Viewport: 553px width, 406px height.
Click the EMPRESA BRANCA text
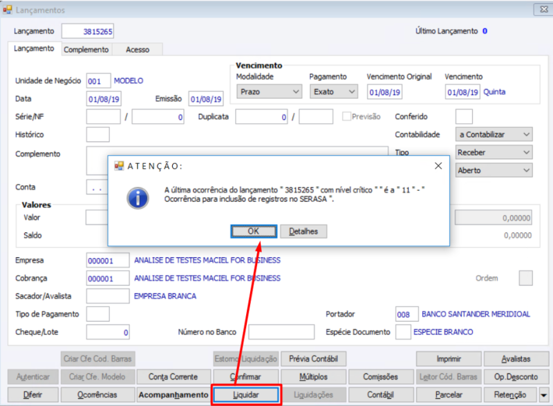(x=165, y=296)
